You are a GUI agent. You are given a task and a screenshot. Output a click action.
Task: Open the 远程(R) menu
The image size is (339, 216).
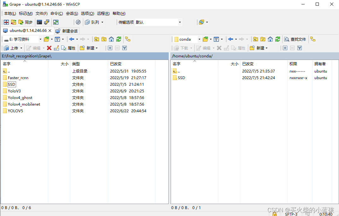click(x=103, y=14)
